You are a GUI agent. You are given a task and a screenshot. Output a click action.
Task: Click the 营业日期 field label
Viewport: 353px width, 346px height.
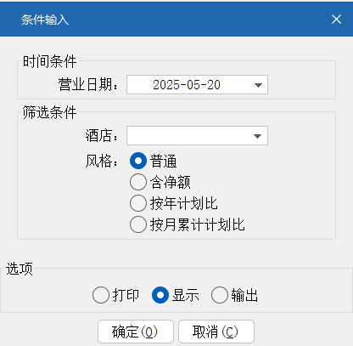(x=88, y=84)
